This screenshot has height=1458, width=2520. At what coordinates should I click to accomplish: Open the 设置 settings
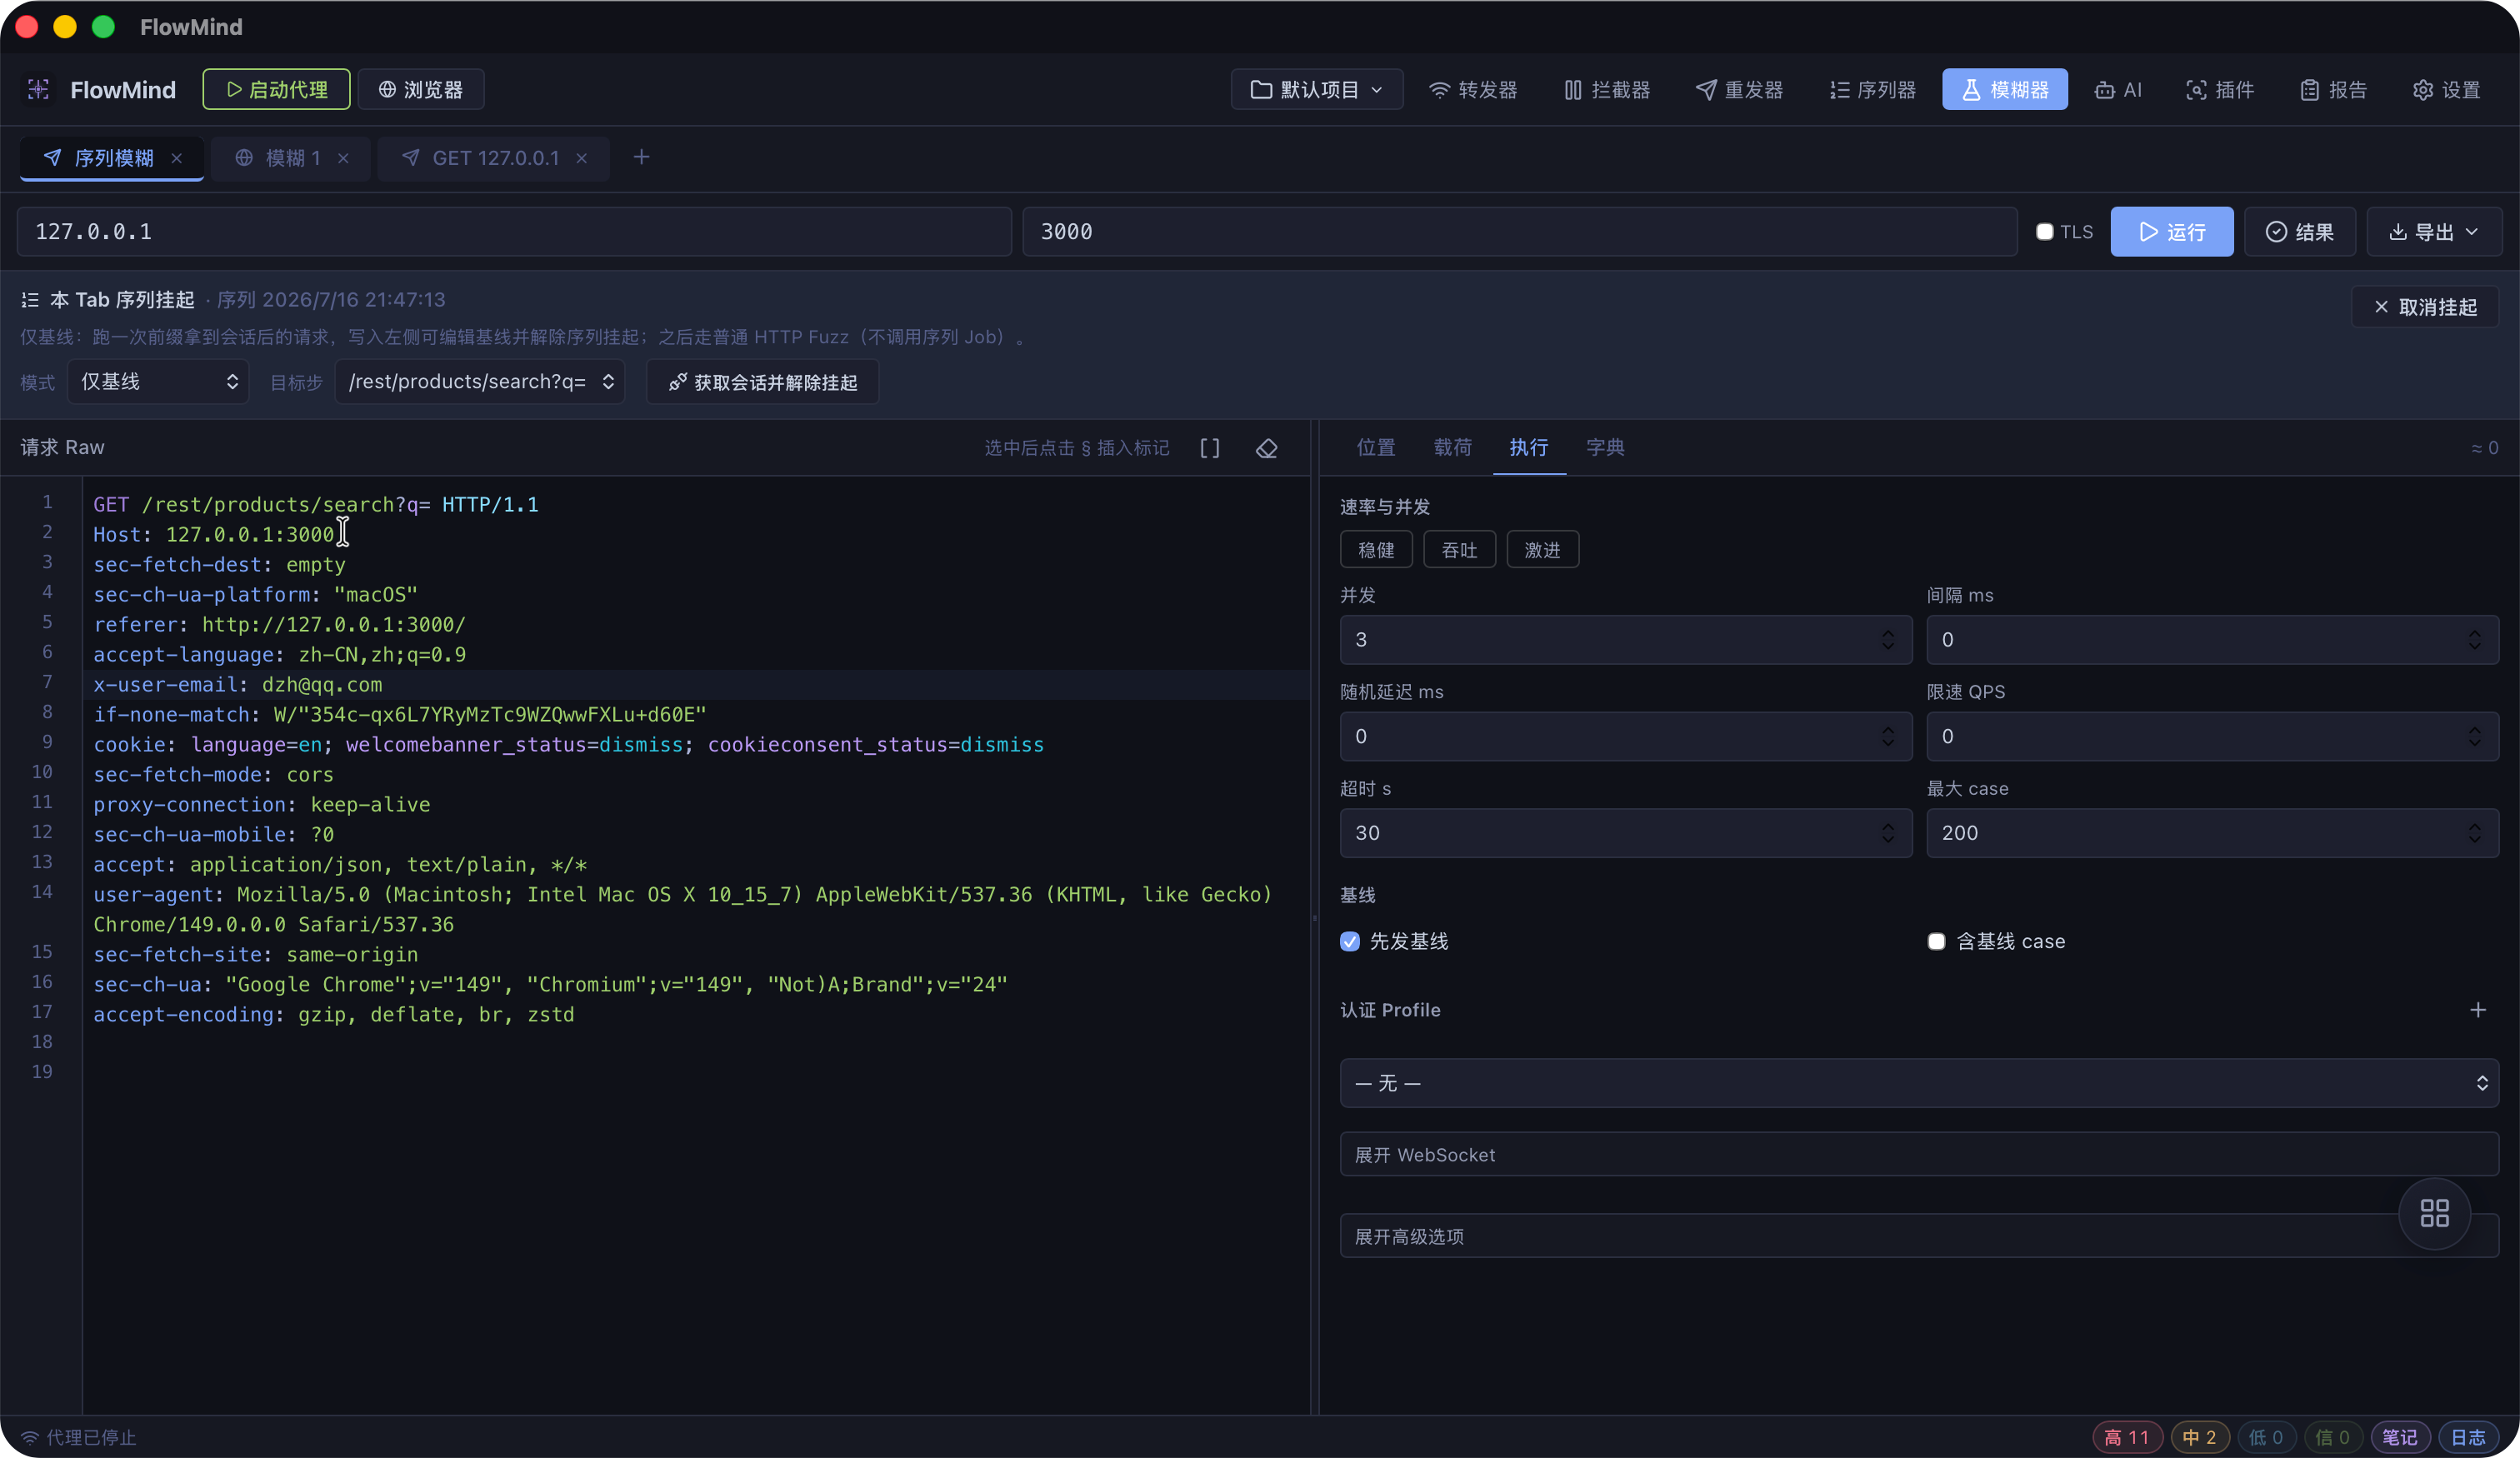(x=2446, y=90)
